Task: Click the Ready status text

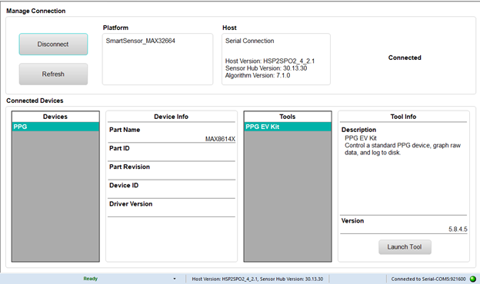Action: (x=91, y=279)
